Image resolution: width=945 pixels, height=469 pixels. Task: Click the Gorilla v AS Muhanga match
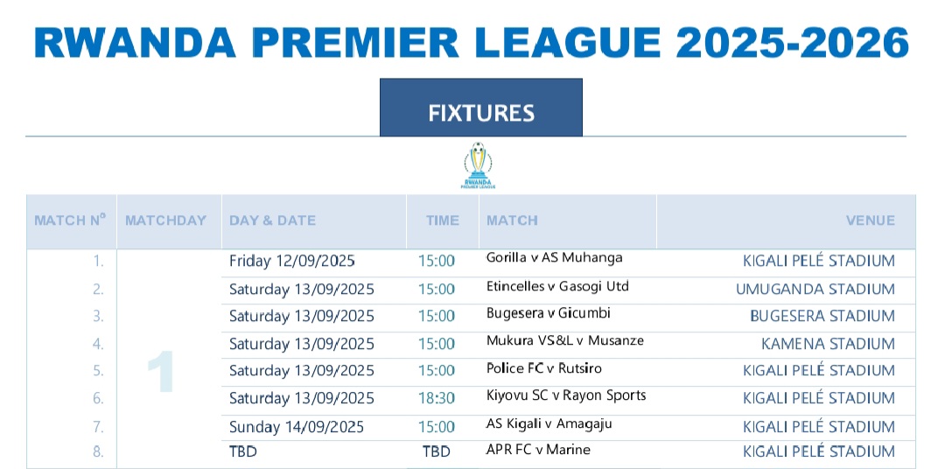554,258
